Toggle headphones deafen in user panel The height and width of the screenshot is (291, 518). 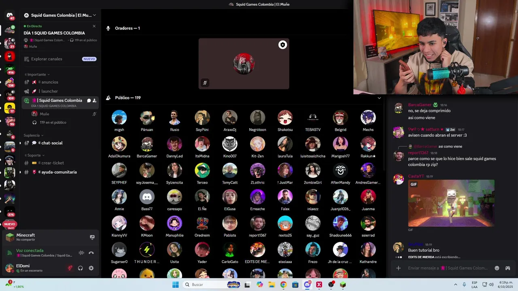[x=81, y=268]
